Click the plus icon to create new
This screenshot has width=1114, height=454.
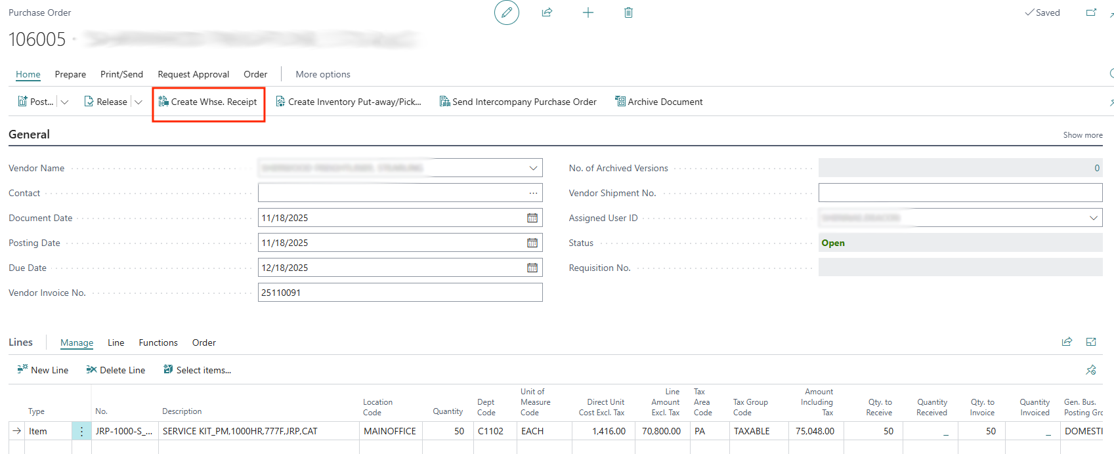pyautogui.click(x=588, y=12)
